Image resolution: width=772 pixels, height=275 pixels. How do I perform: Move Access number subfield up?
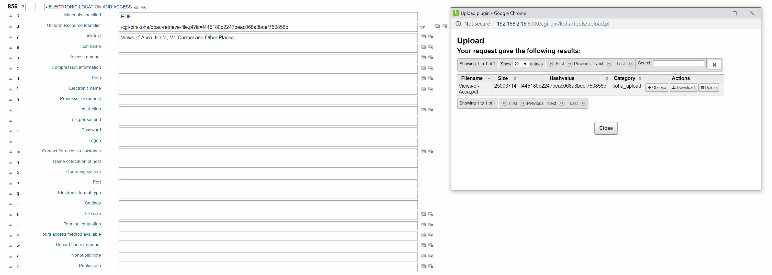coord(10,58)
